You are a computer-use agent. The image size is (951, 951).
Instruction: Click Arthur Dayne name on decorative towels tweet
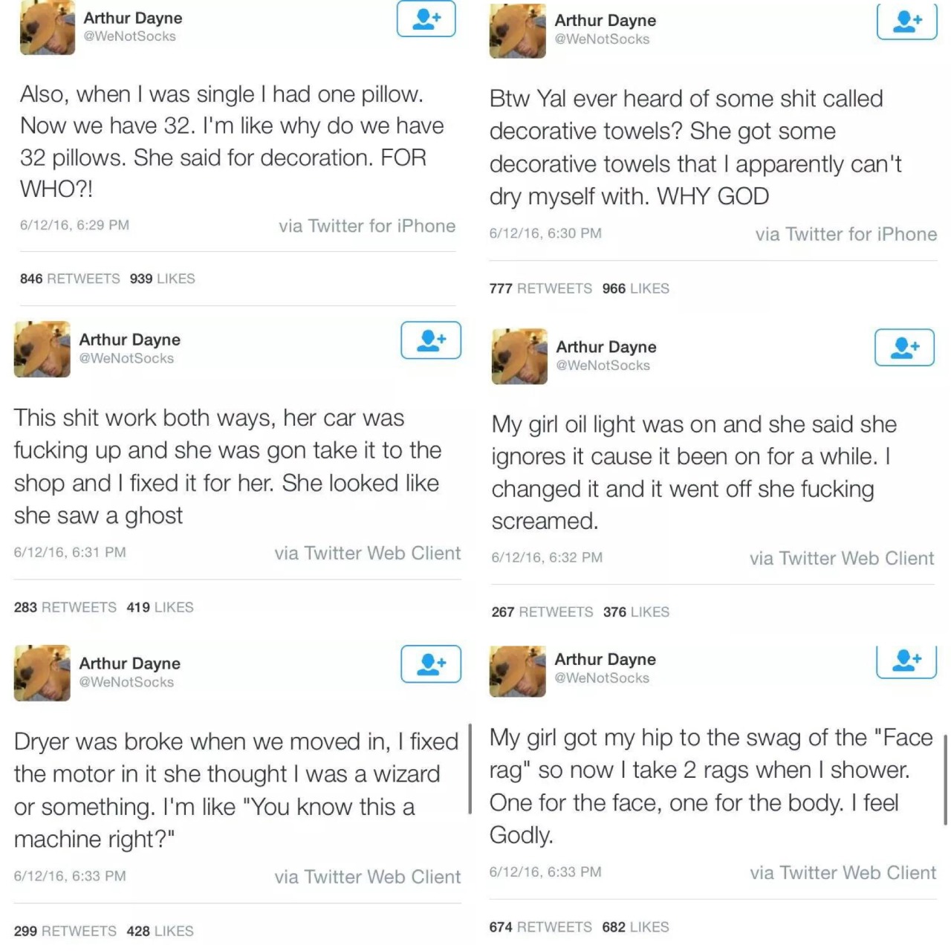pyautogui.click(x=605, y=21)
